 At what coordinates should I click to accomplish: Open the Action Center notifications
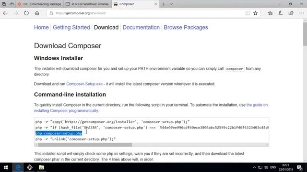[x=299, y=167]
